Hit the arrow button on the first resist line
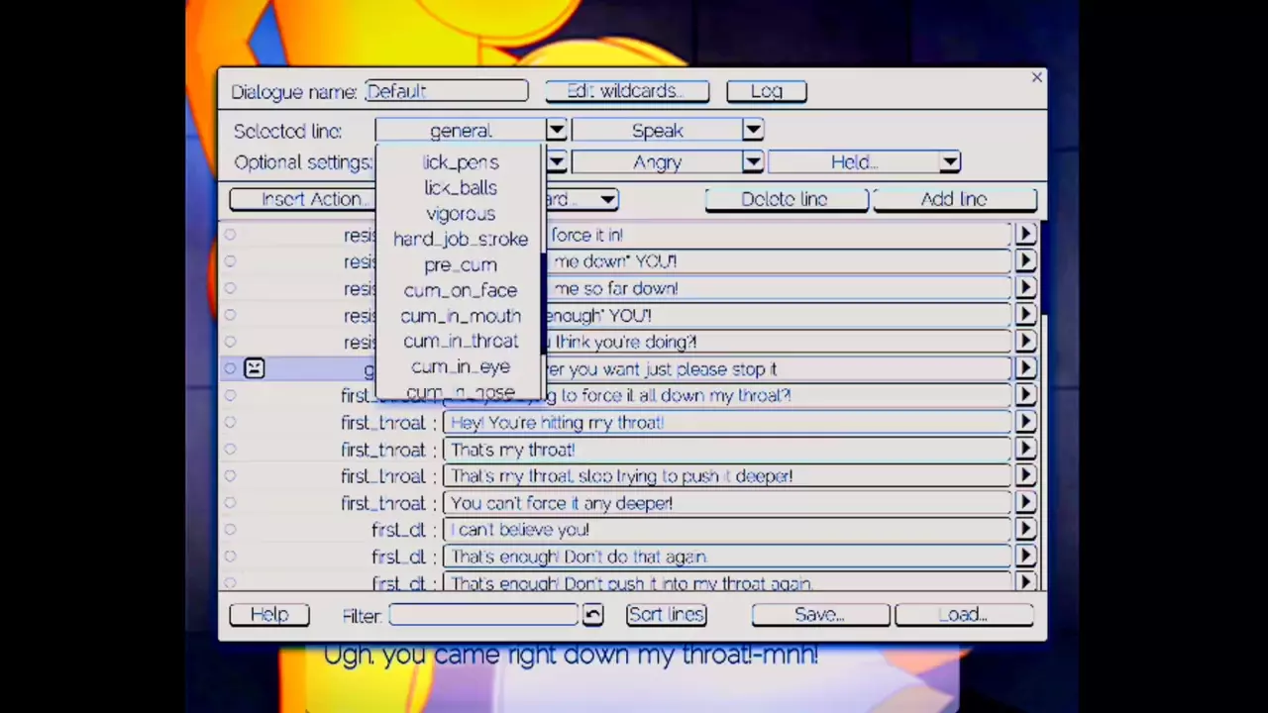1268x713 pixels. click(1025, 235)
